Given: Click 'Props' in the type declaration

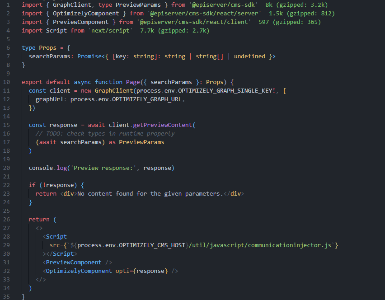Looking at the screenshot, I should [x=47, y=48].
